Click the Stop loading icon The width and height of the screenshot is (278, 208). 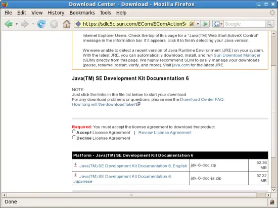(x=54, y=24)
